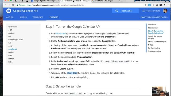Open the ACCUEIL navigation tab
The width and height of the screenshot is (171, 96).
(x=10, y=17)
